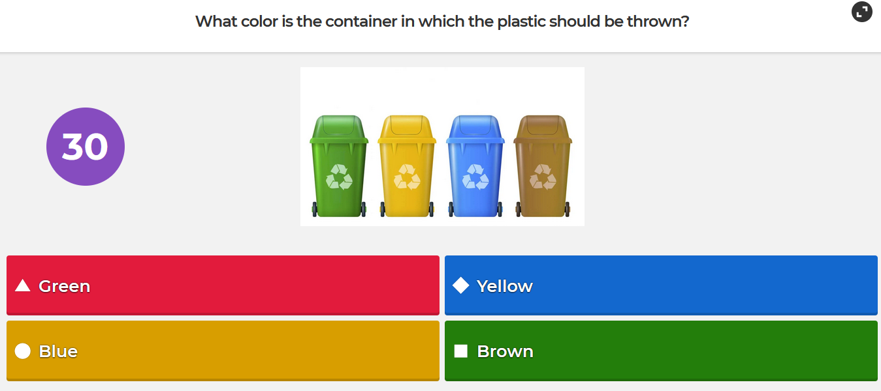This screenshot has height=391, width=881.
Task: Select the Brown answer option
Action: pyautogui.click(x=661, y=351)
